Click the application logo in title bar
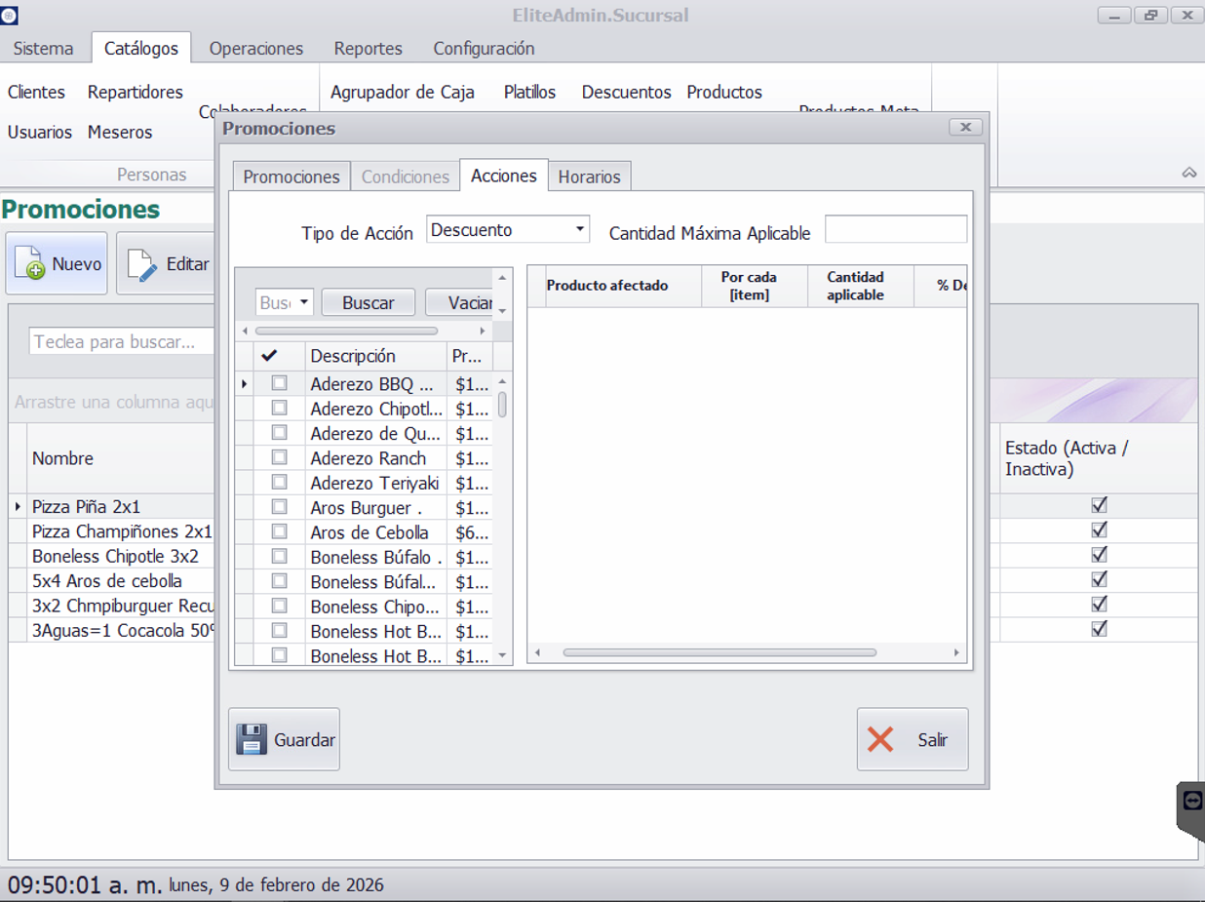Screen dimensions: 1205x902 [9, 16]
